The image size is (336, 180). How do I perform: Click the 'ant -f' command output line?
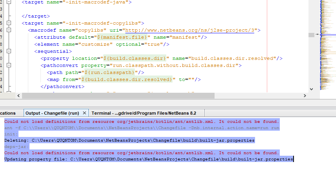click(x=141, y=128)
